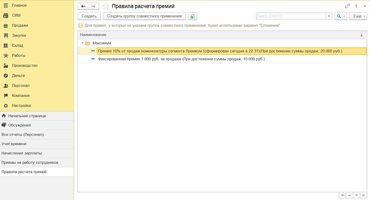Click the Закупки cart icon
370x200 pixels.
pos(6,36)
